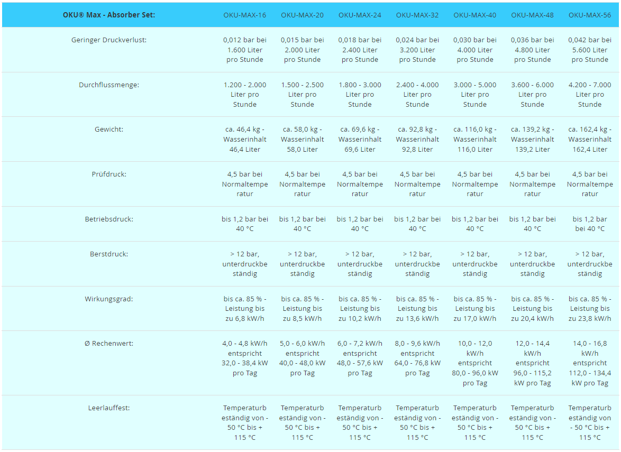Click the 2.400 - 4.000 Liter pro Stunde cell
The height and width of the screenshot is (452, 621).
(x=417, y=95)
